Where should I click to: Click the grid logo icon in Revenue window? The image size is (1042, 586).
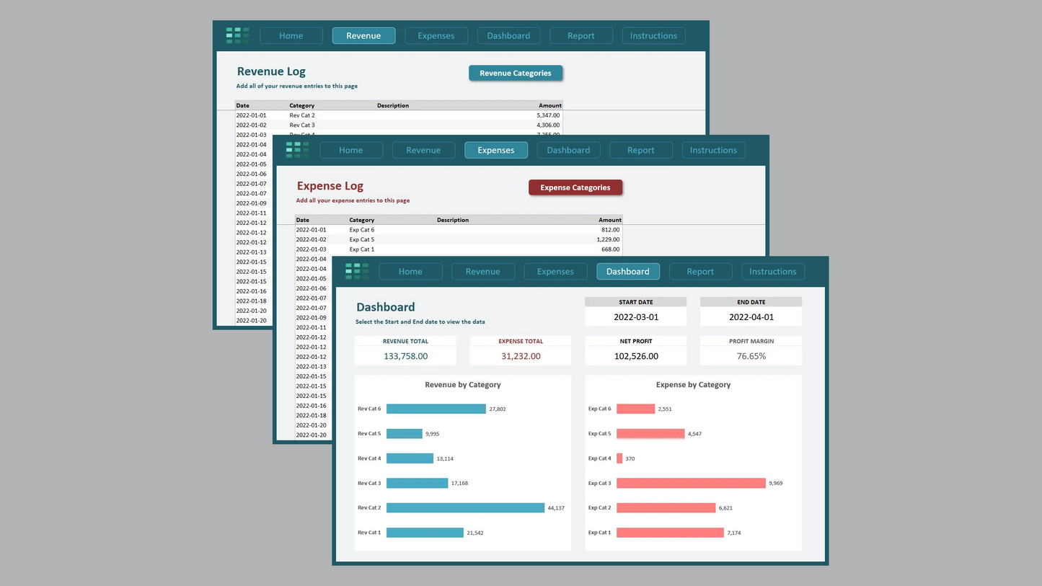(237, 35)
